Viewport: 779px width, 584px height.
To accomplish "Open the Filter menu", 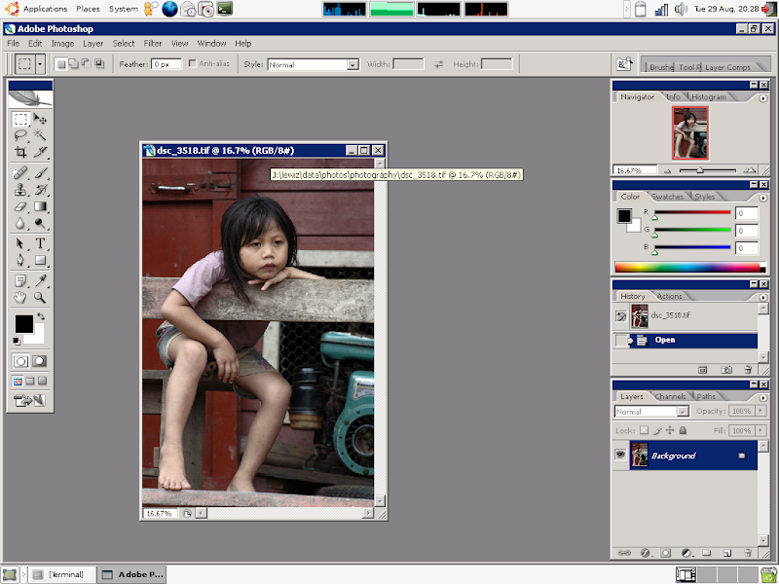I will pyautogui.click(x=153, y=44).
